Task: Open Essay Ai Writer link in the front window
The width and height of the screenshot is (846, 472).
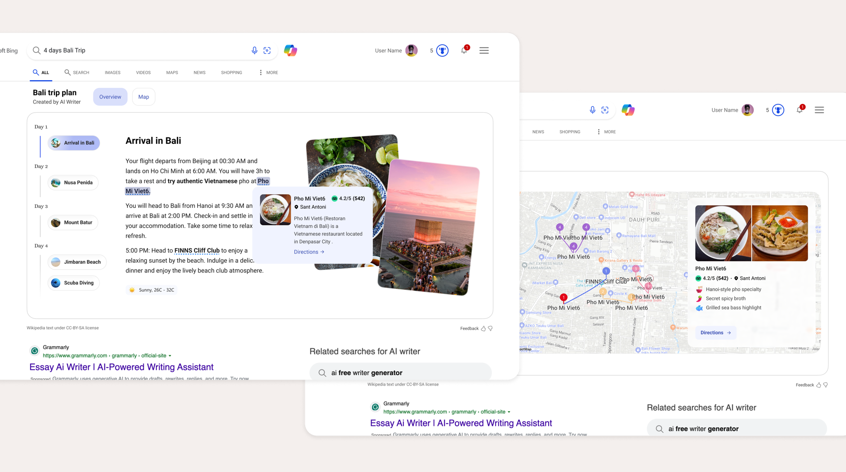Action: point(121,367)
